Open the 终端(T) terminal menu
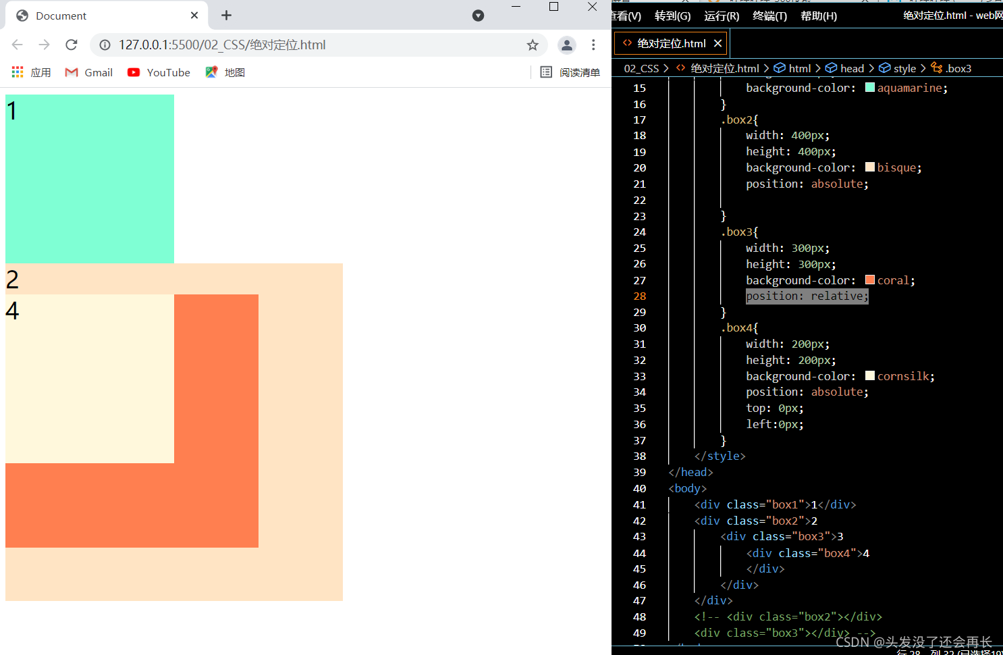 pyautogui.click(x=769, y=16)
